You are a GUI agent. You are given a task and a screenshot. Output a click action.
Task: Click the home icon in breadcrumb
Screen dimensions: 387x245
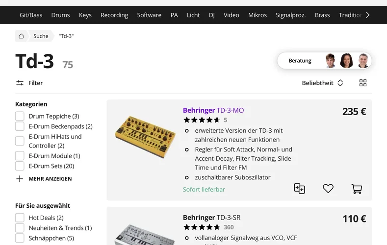pos(21,36)
